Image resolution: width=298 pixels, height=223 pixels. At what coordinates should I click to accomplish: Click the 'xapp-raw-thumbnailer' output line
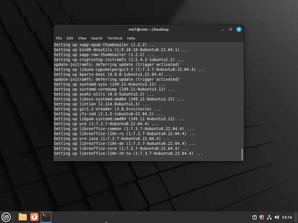tap(104, 55)
